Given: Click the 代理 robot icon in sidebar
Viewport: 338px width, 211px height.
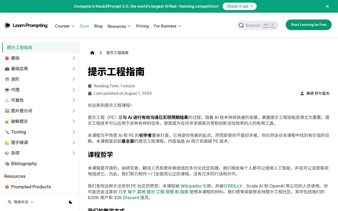Looking at the screenshot, I should (x=7, y=90).
